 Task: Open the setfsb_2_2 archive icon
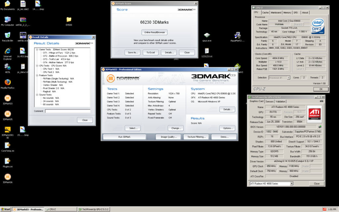(23, 21)
